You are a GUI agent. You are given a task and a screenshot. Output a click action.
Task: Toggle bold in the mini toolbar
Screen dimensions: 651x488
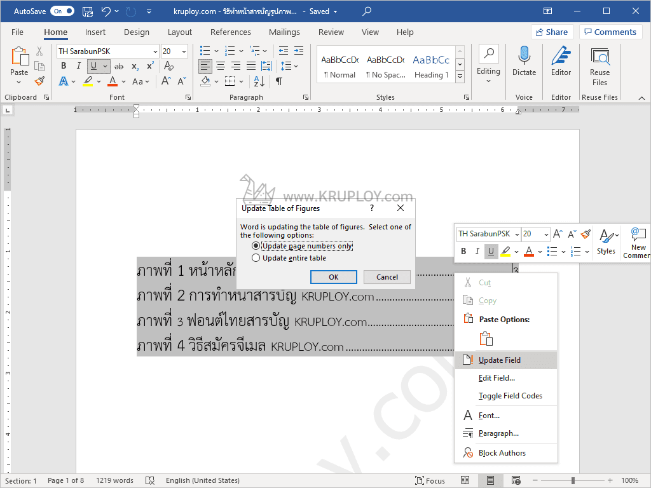pyautogui.click(x=463, y=251)
